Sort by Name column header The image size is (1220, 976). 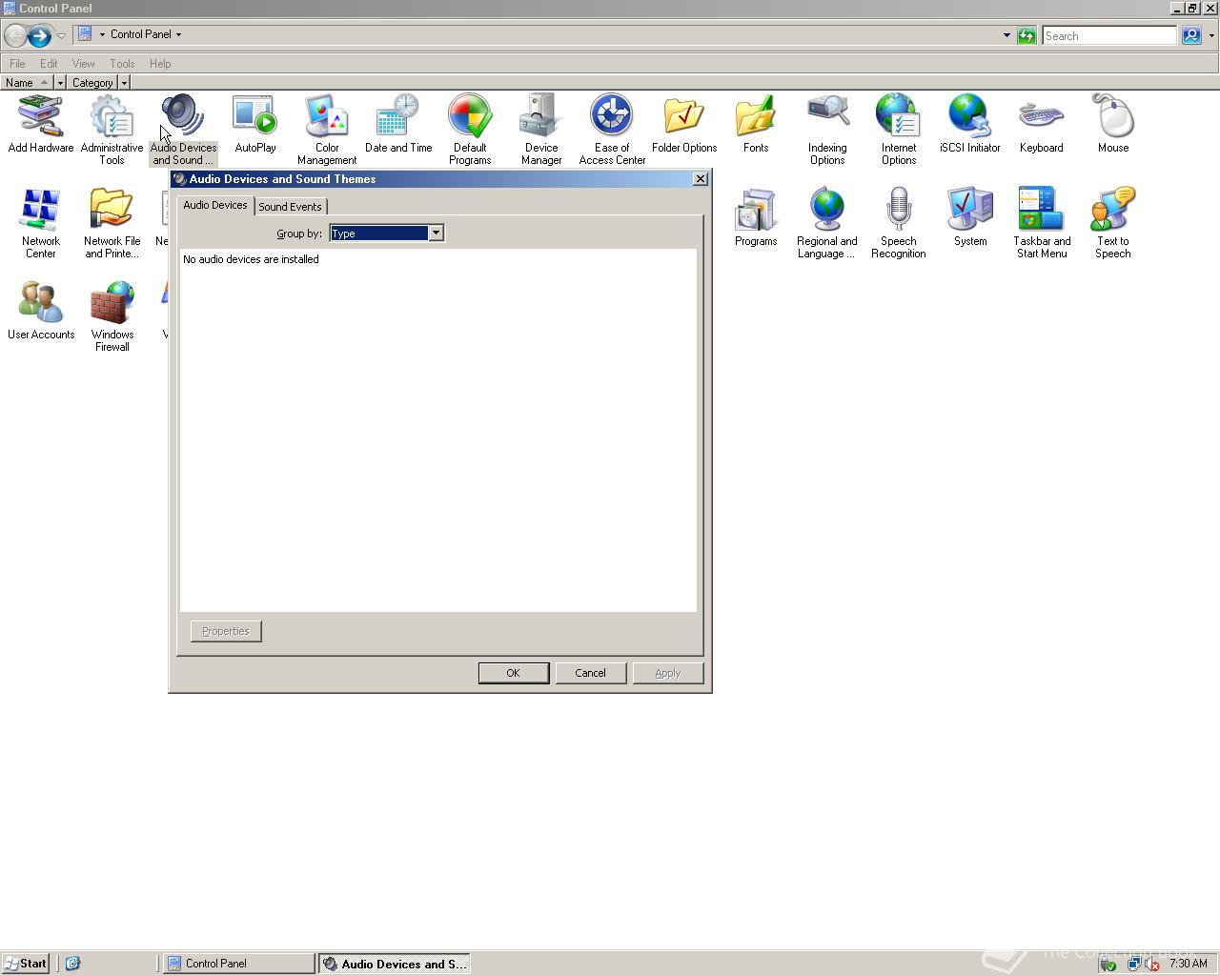tap(26, 83)
